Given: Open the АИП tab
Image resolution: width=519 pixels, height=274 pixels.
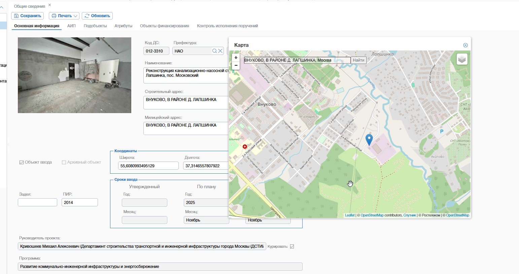Looking at the screenshot, I should click(x=71, y=26).
